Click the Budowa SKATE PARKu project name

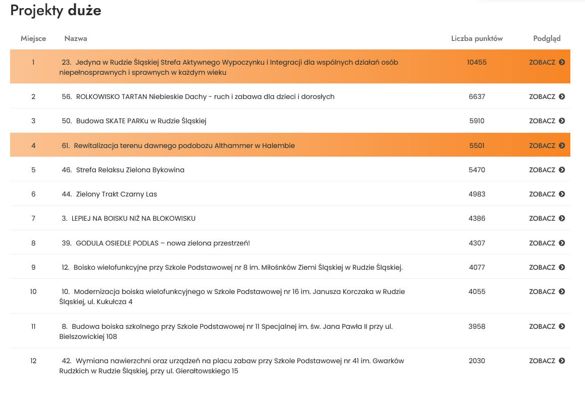(x=141, y=121)
